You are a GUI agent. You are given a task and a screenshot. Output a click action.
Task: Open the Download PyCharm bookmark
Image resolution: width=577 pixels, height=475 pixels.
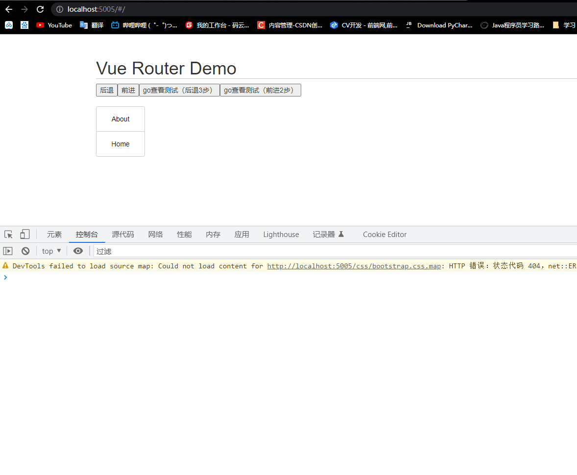439,25
